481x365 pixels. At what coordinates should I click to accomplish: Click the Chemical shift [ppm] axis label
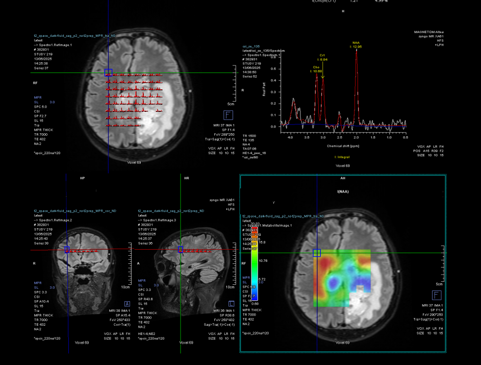(342, 146)
